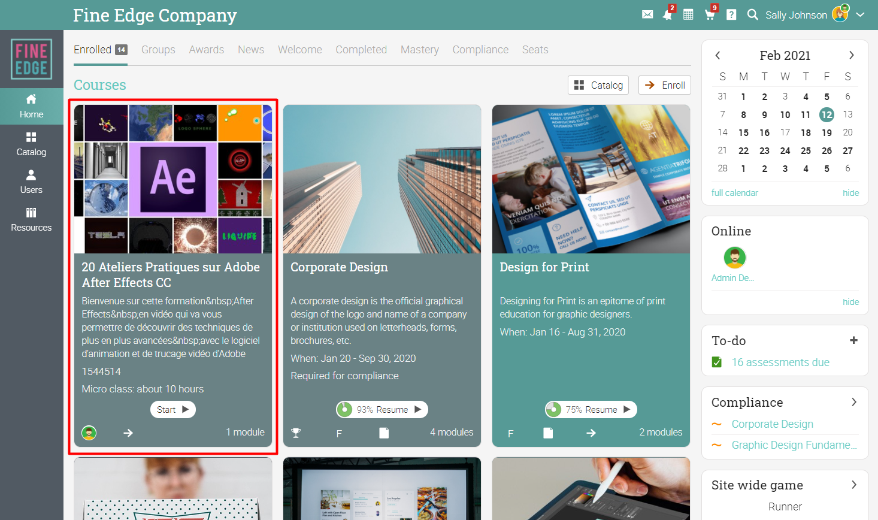Open Resources in the left sidebar
This screenshot has height=520, width=878.
pyautogui.click(x=31, y=219)
